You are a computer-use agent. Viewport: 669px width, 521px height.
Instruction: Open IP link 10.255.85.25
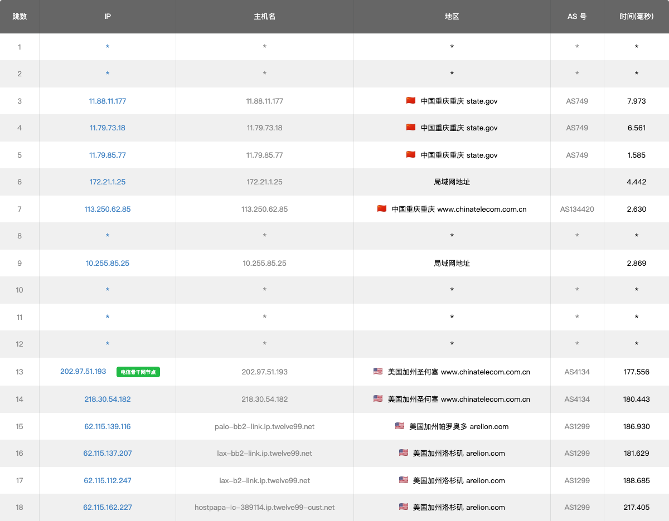click(108, 264)
